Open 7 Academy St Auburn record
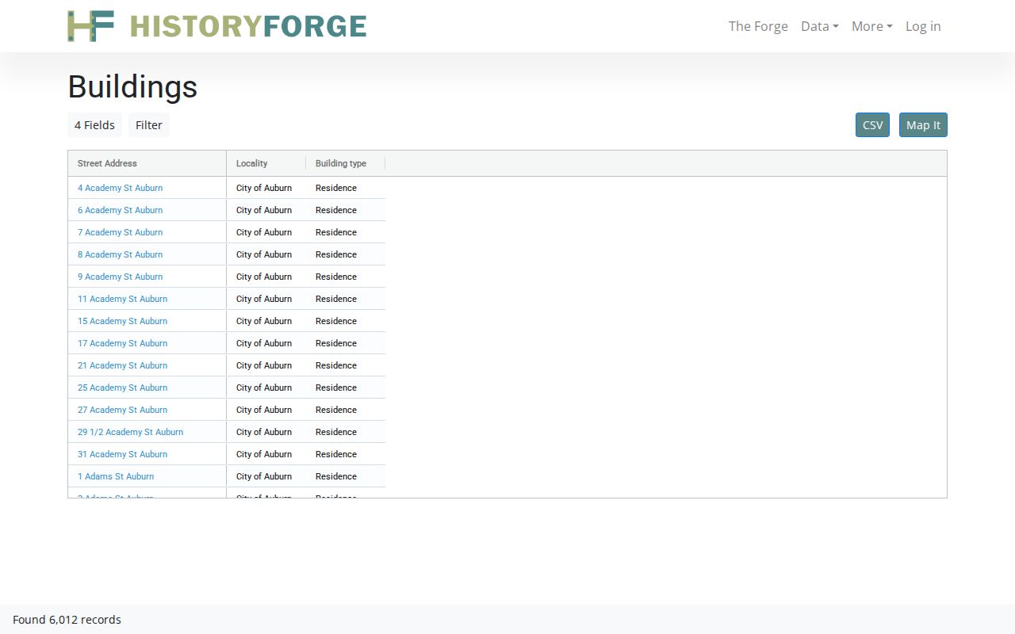 pos(120,232)
